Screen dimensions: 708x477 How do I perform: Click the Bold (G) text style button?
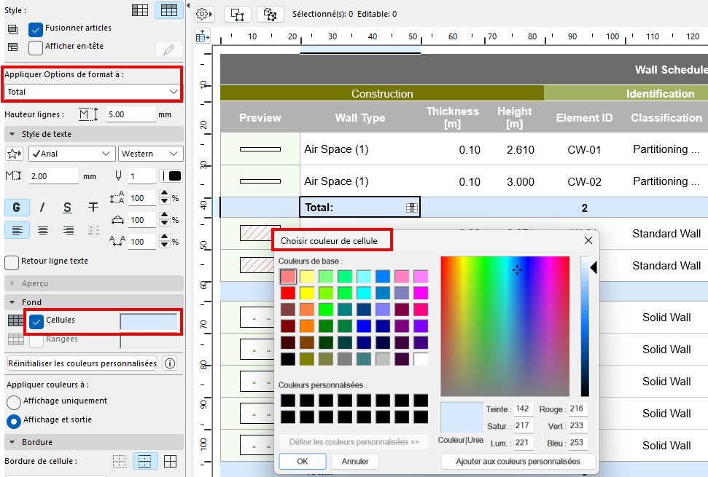[16, 208]
